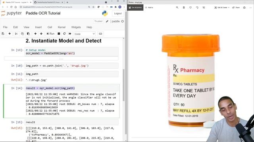254x142 pixels.
Task: Click the Run cell button
Action: (50, 34)
